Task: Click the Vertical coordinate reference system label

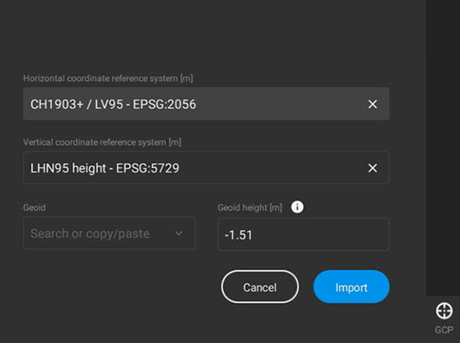Action: pos(102,142)
